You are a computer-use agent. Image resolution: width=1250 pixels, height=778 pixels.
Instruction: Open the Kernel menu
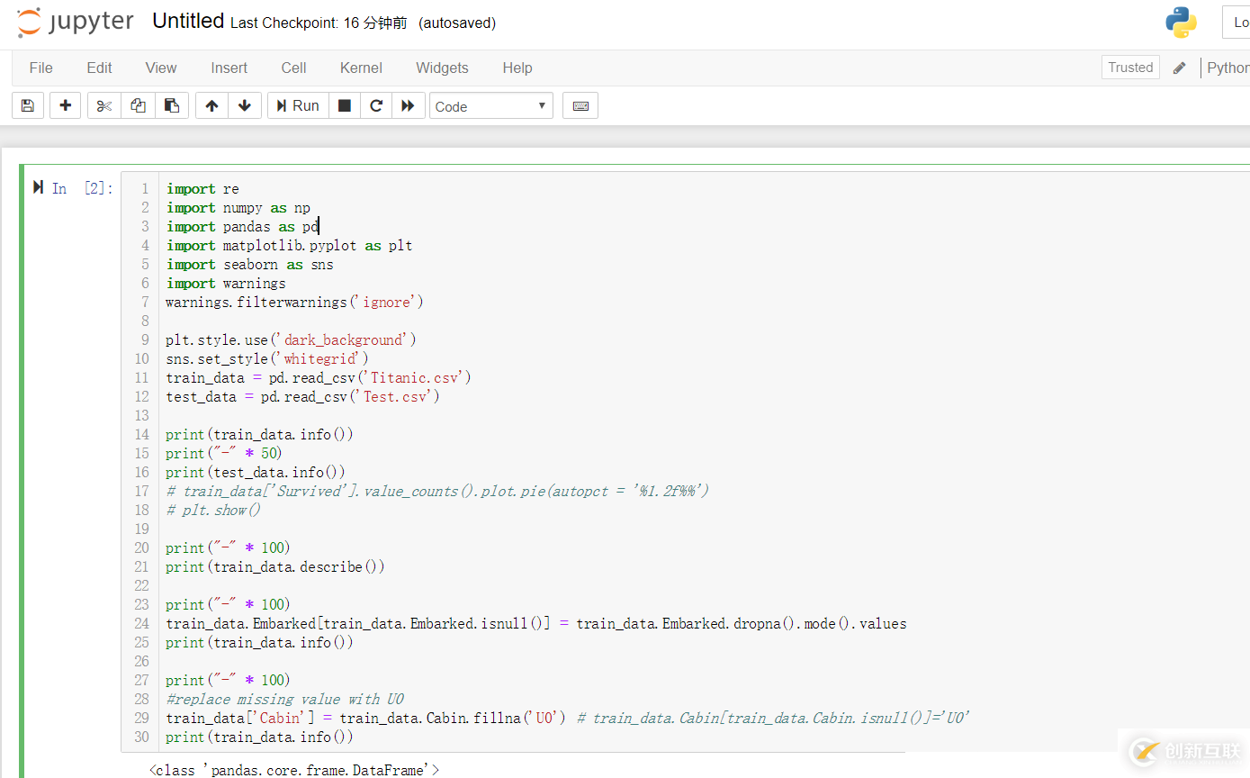pyautogui.click(x=361, y=68)
